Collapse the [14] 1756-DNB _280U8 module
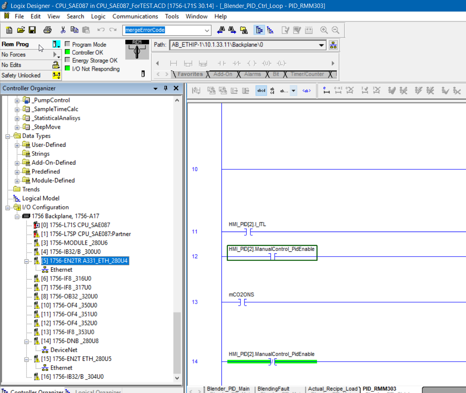466x393 pixels. pyautogui.click(x=27, y=342)
